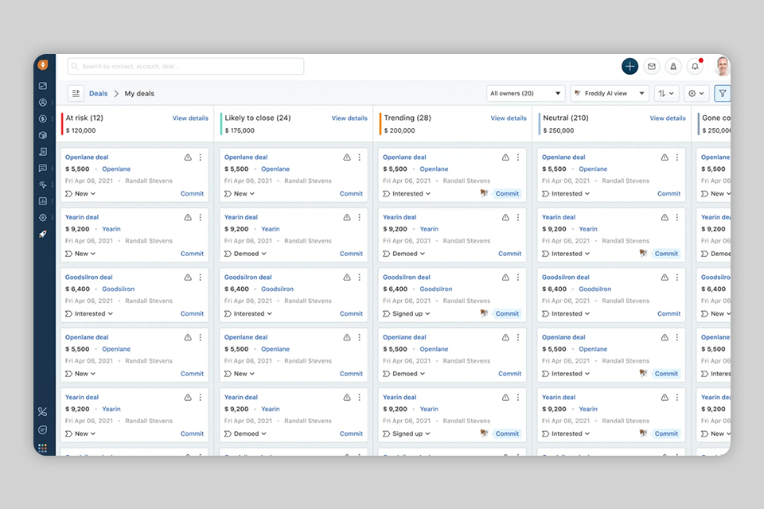Click the orange Freshsales logo in the sidebar
The width and height of the screenshot is (764, 509).
(x=43, y=64)
